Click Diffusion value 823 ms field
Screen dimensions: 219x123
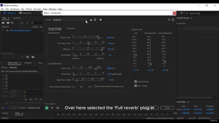click(109, 49)
